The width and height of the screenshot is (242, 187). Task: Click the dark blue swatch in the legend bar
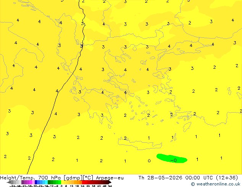tap(36, 182)
